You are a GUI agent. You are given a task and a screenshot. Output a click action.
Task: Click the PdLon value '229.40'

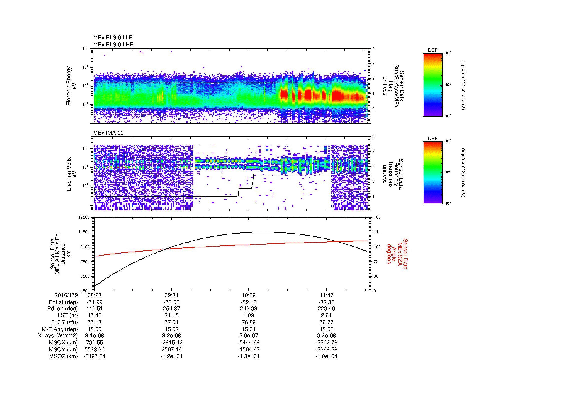[326, 308]
